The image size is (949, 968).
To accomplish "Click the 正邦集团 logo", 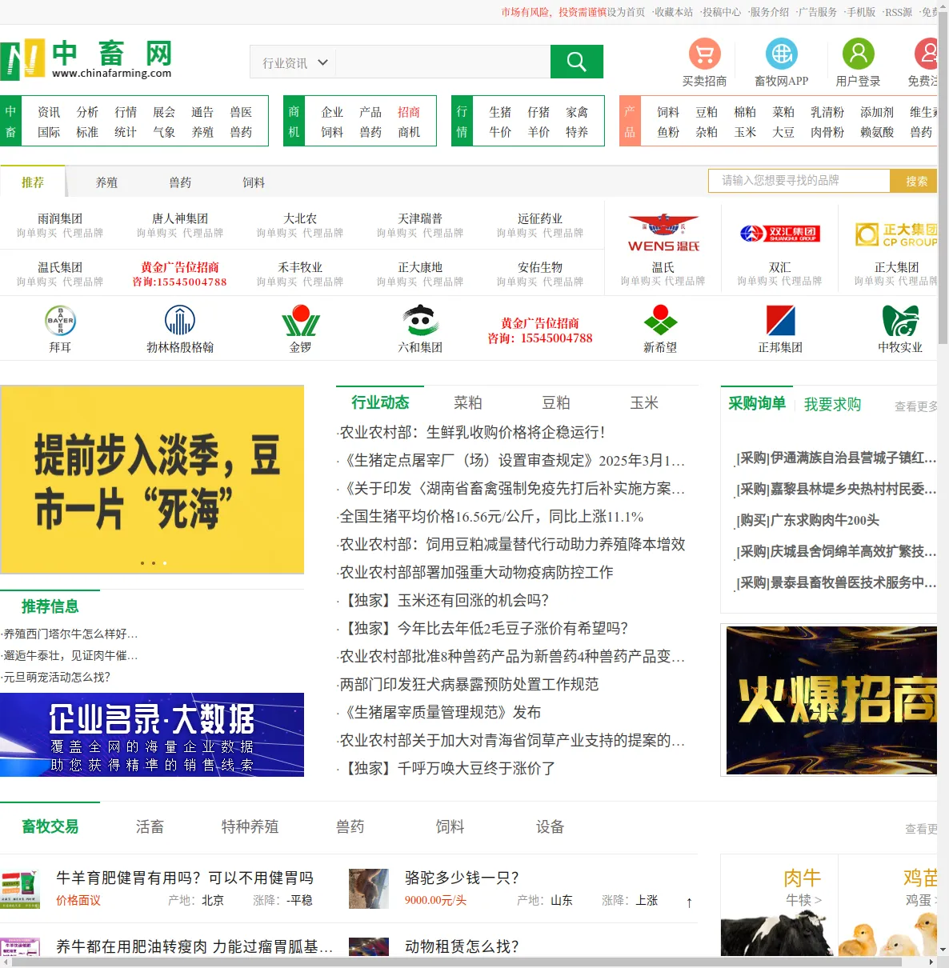I will [x=780, y=321].
